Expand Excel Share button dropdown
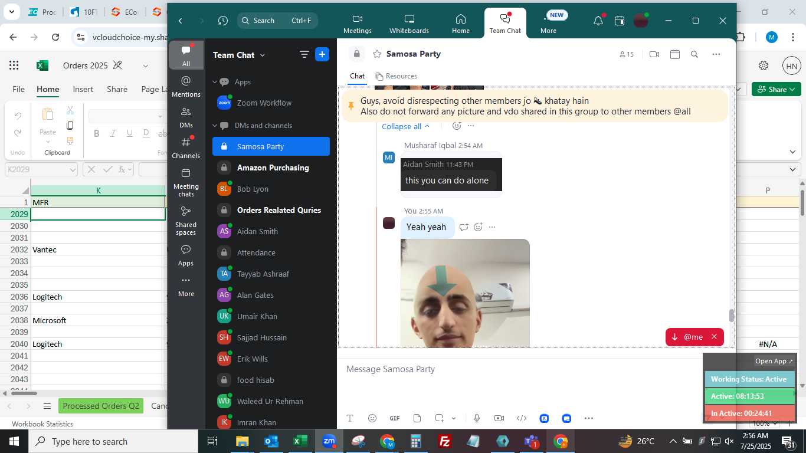The width and height of the screenshot is (806, 453). point(792,89)
